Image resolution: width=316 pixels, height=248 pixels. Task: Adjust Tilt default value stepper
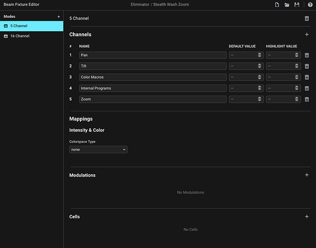click(x=259, y=66)
